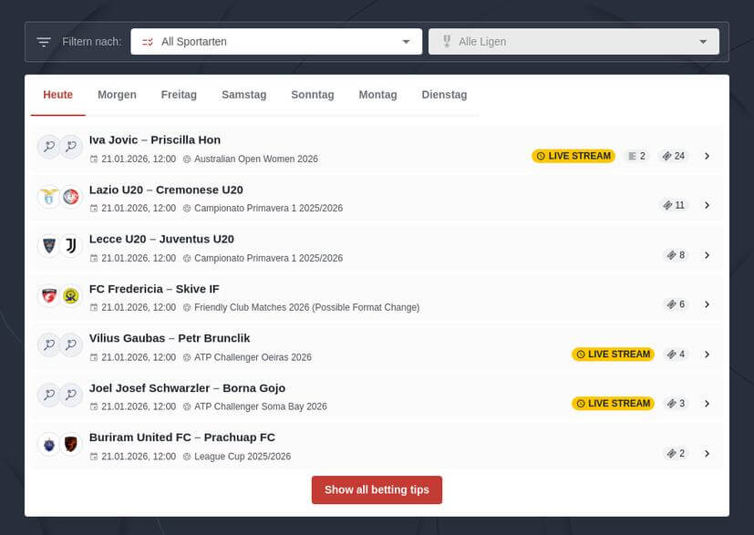This screenshot has height=535, width=754.
Task: Select the Samstag tab
Action: pyautogui.click(x=243, y=95)
